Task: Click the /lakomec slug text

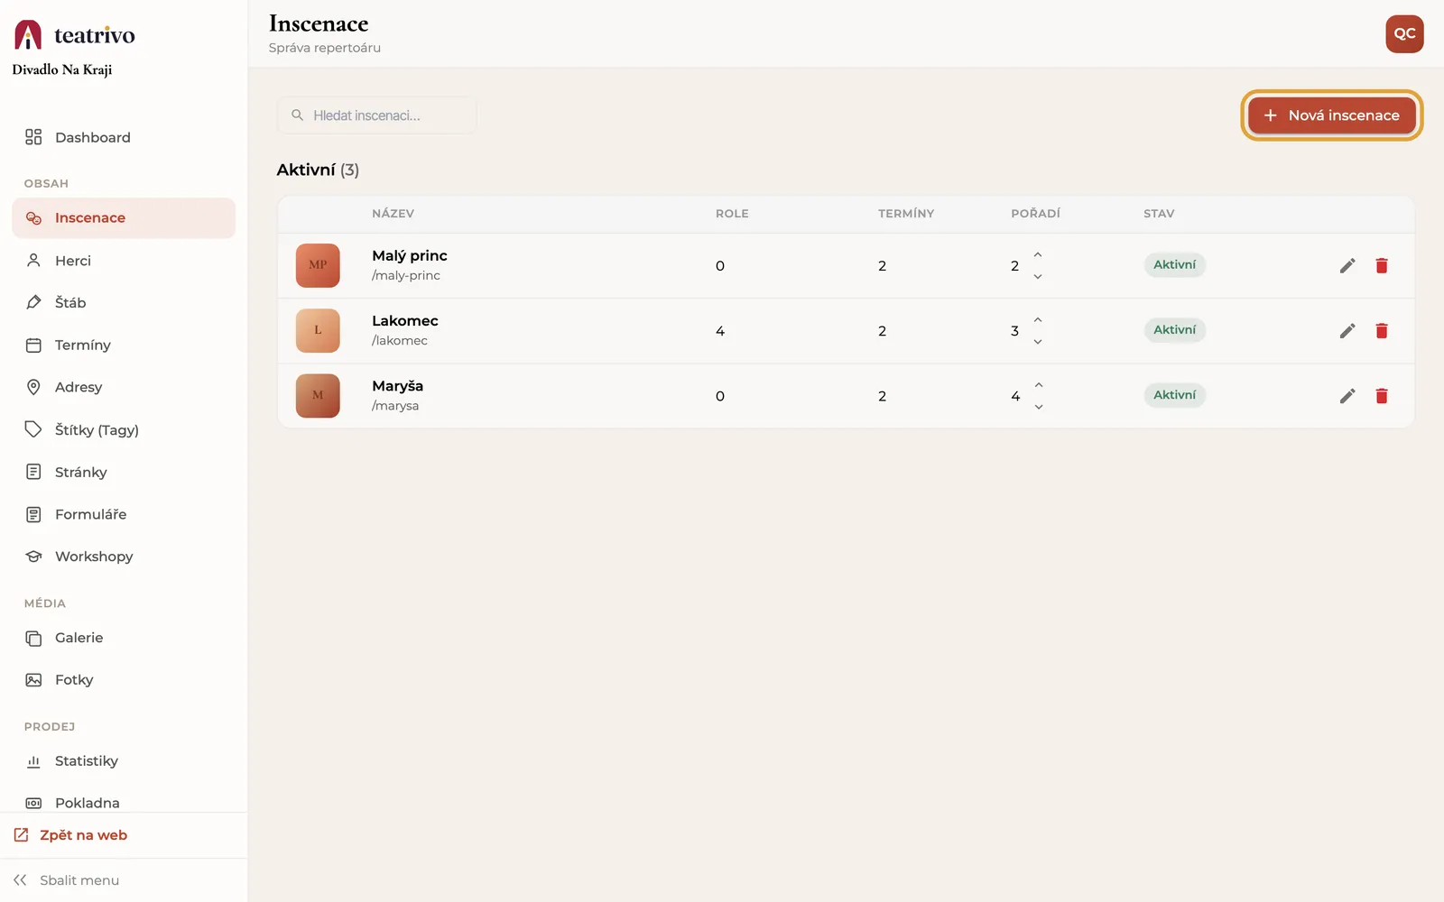Action: pyautogui.click(x=400, y=341)
